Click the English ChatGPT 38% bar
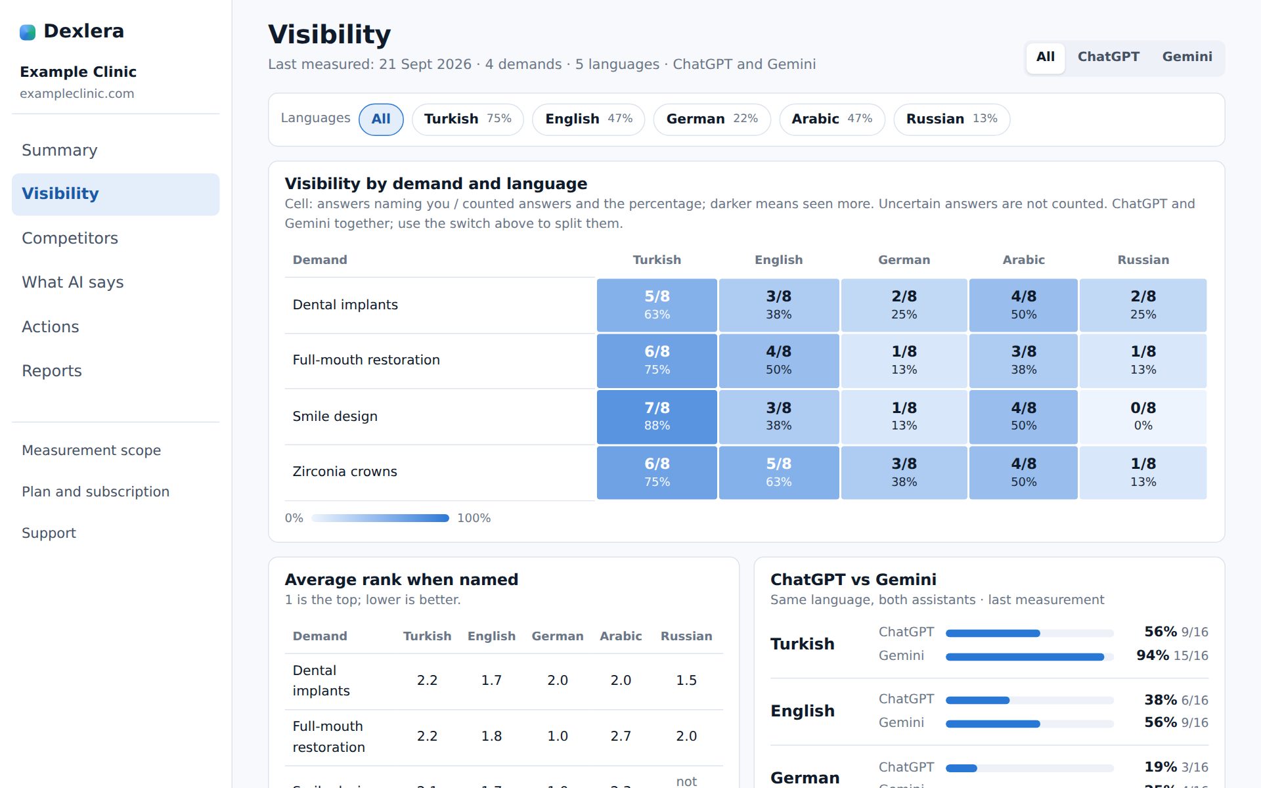This screenshot has width=1261, height=788. pos(1030,701)
